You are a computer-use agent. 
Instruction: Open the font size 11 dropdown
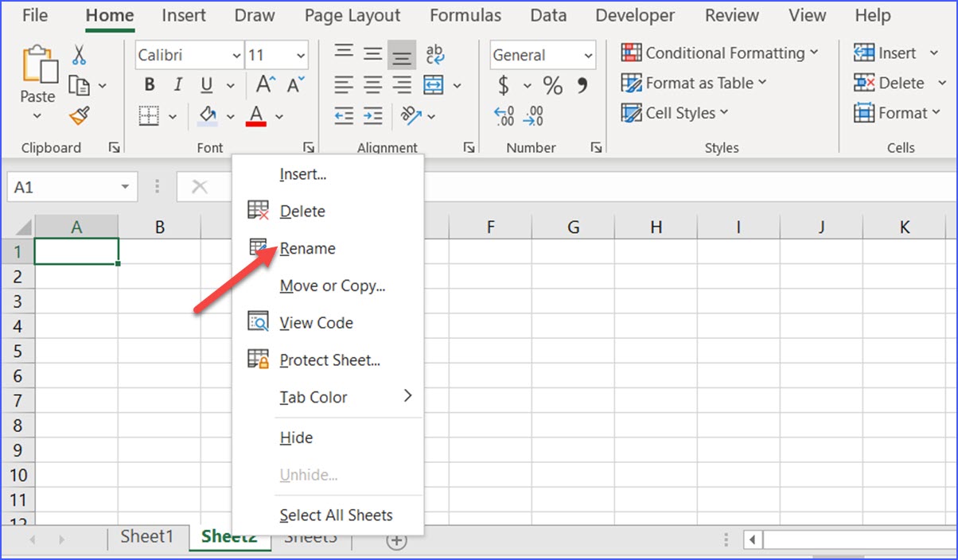coord(301,56)
